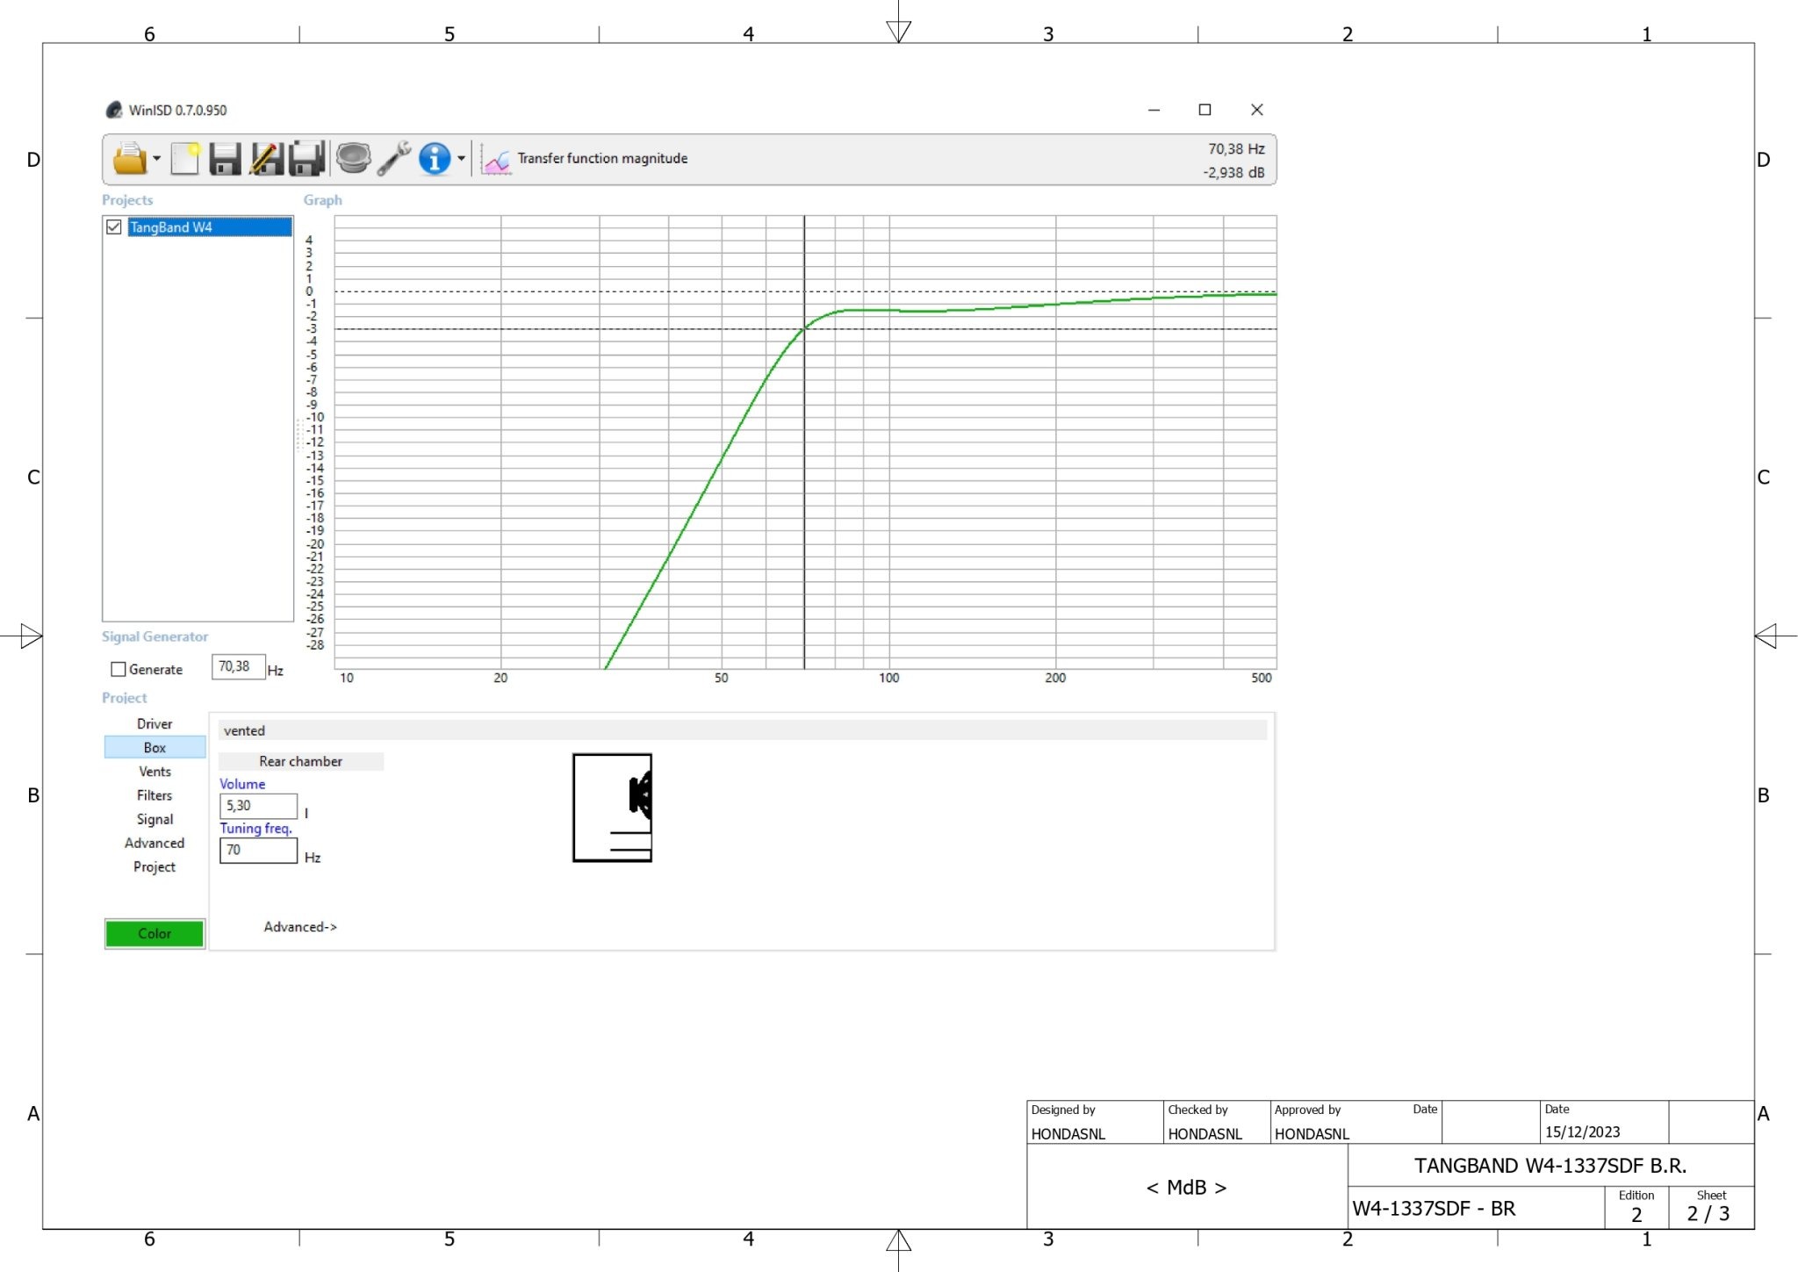Click the vented box diagram thumbnail
Screen dimensions: 1798x1272
[x=612, y=808]
